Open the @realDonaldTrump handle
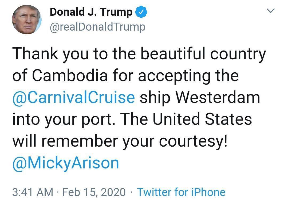Screen dimensions: 288x203 tap(98, 27)
